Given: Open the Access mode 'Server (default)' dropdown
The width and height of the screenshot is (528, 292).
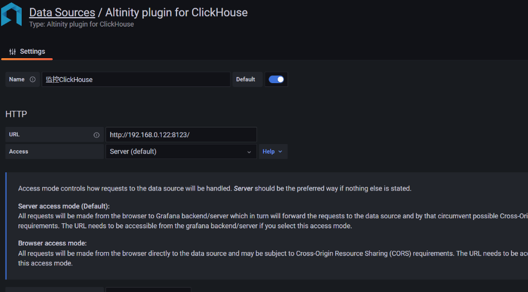Looking at the screenshot, I should (x=181, y=152).
